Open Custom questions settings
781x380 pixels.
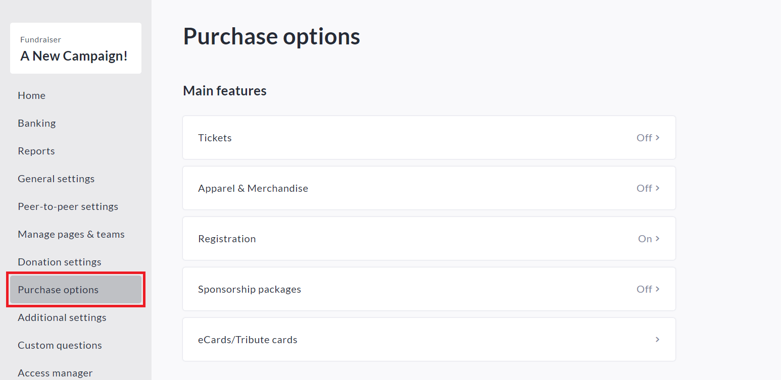(60, 345)
